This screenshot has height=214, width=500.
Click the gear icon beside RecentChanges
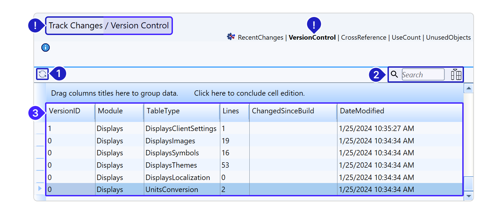[x=231, y=37]
